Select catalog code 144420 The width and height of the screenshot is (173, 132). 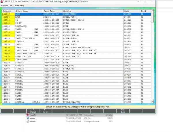8,99
